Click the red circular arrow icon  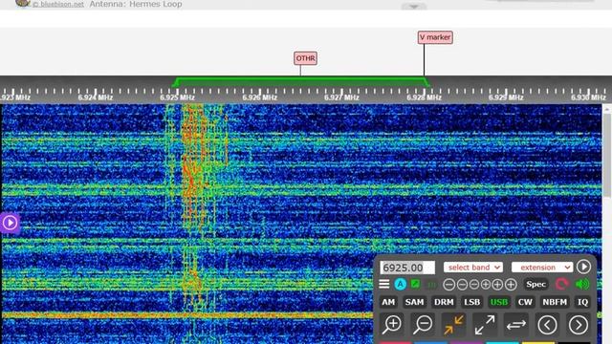click(561, 284)
